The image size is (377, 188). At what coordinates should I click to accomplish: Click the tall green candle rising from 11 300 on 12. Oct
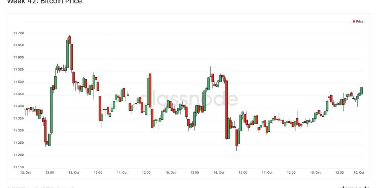pyautogui.click(x=51, y=110)
